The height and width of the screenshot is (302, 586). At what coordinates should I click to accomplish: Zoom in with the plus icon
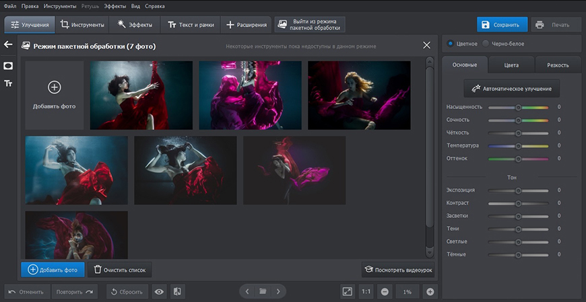click(x=430, y=292)
